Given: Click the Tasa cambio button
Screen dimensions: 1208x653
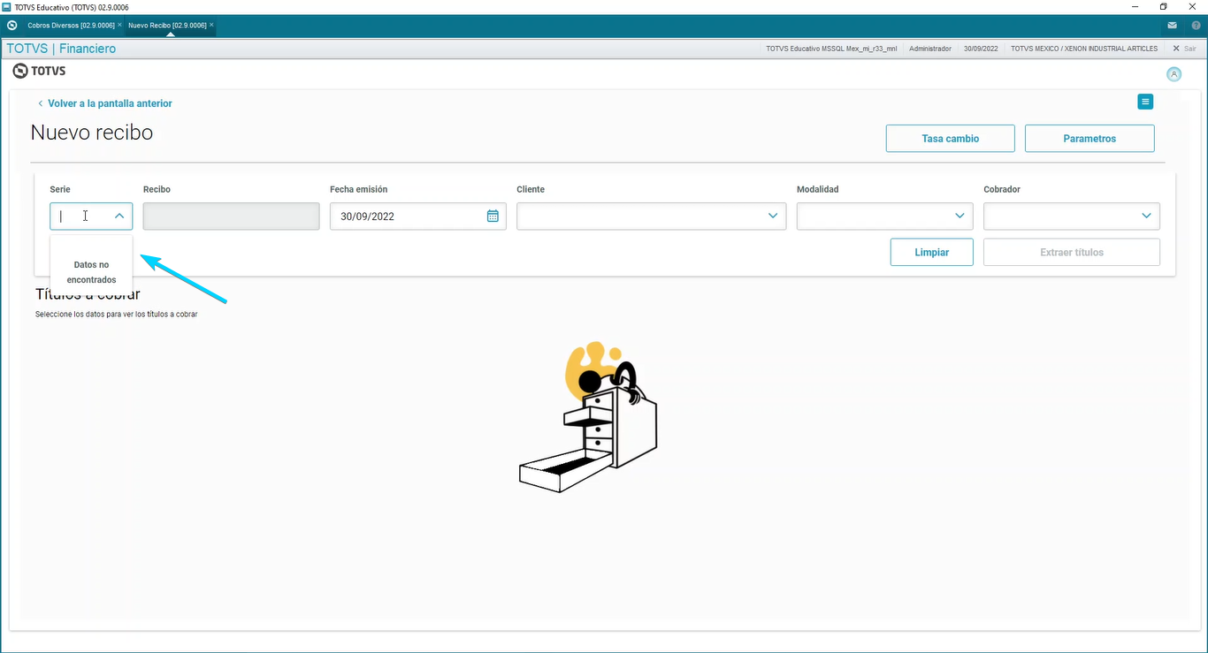Looking at the screenshot, I should point(951,139).
